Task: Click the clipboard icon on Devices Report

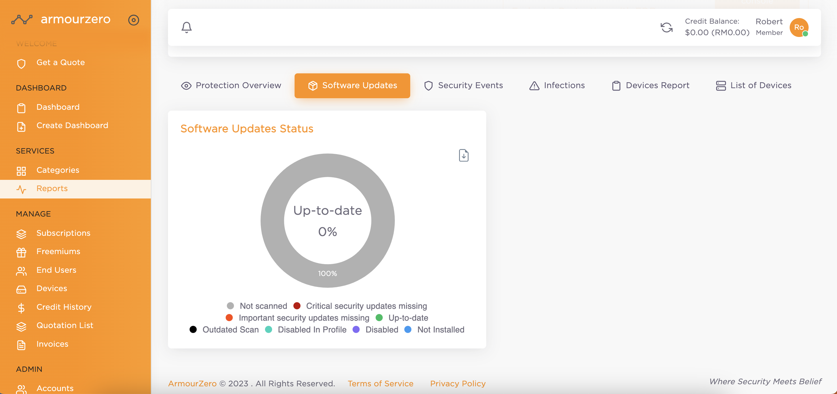Action: (x=616, y=86)
